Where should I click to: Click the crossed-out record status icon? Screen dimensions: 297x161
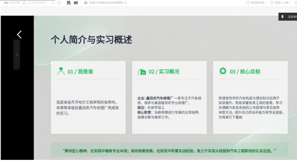coord(69,3)
